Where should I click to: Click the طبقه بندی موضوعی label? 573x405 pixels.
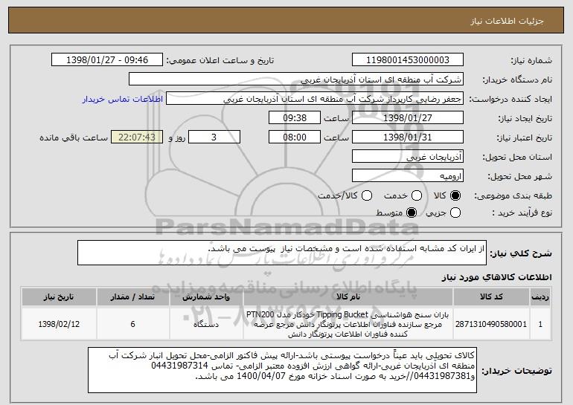point(513,196)
